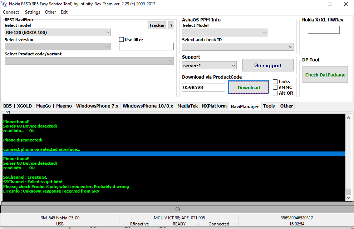The width and height of the screenshot is (354, 229).
Task: Click the product code field containing 059B5V8
Action: point(203,88)
